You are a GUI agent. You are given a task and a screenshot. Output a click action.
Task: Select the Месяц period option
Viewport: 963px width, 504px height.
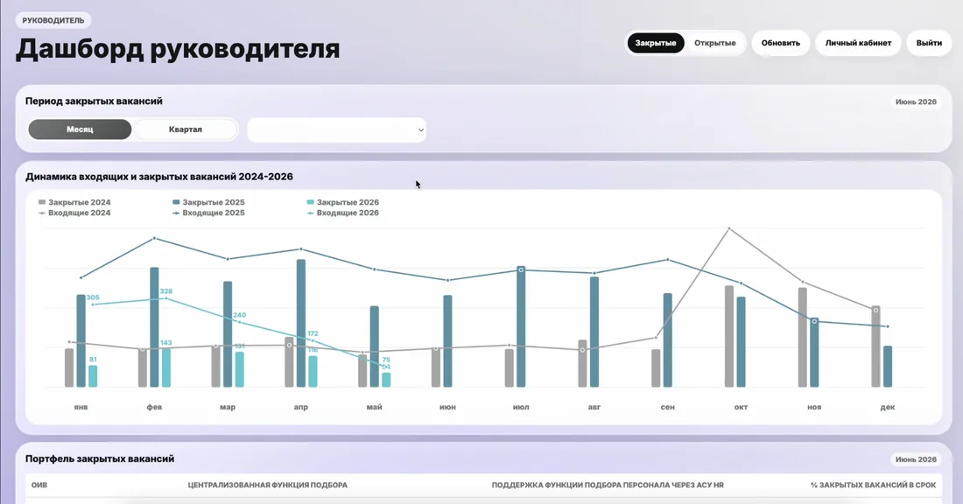(80, 129)
